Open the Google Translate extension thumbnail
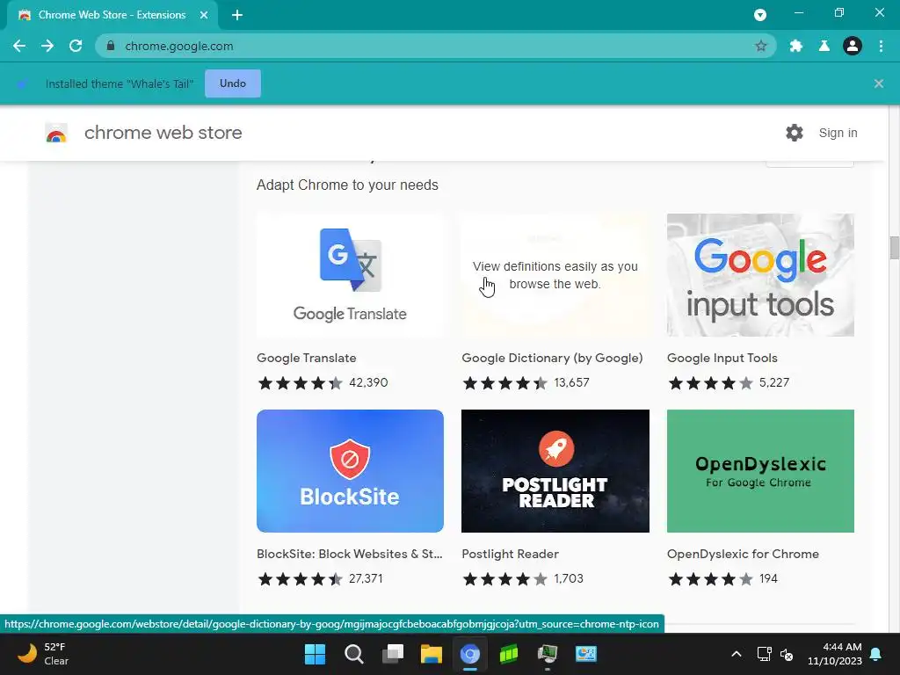 [x=350, y=275]
